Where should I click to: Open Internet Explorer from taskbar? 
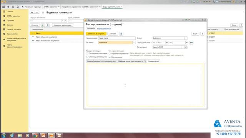click(x=12, y=135)
